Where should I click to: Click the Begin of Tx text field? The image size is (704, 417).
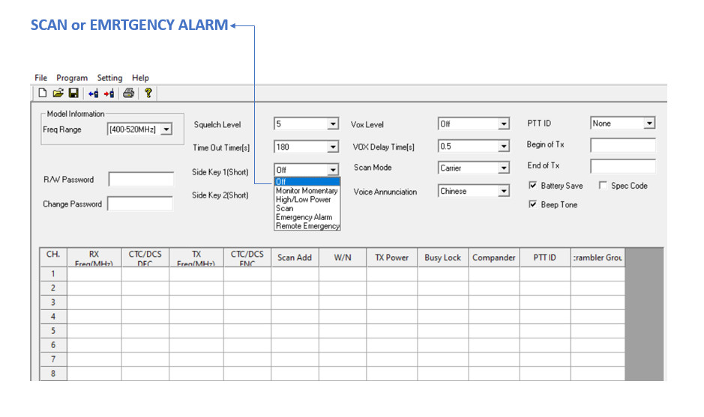point(622,145)
